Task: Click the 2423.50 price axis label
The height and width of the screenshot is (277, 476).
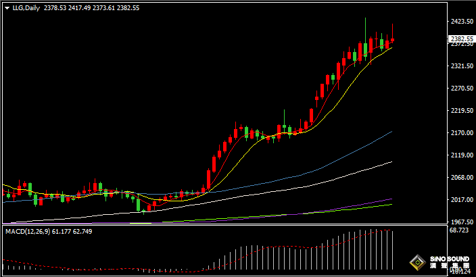Action: (461, 22)
